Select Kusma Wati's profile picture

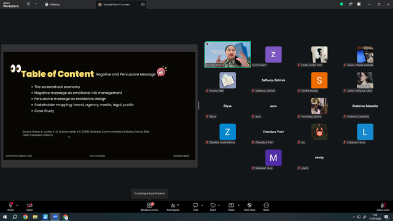click(x=228, y=80)
